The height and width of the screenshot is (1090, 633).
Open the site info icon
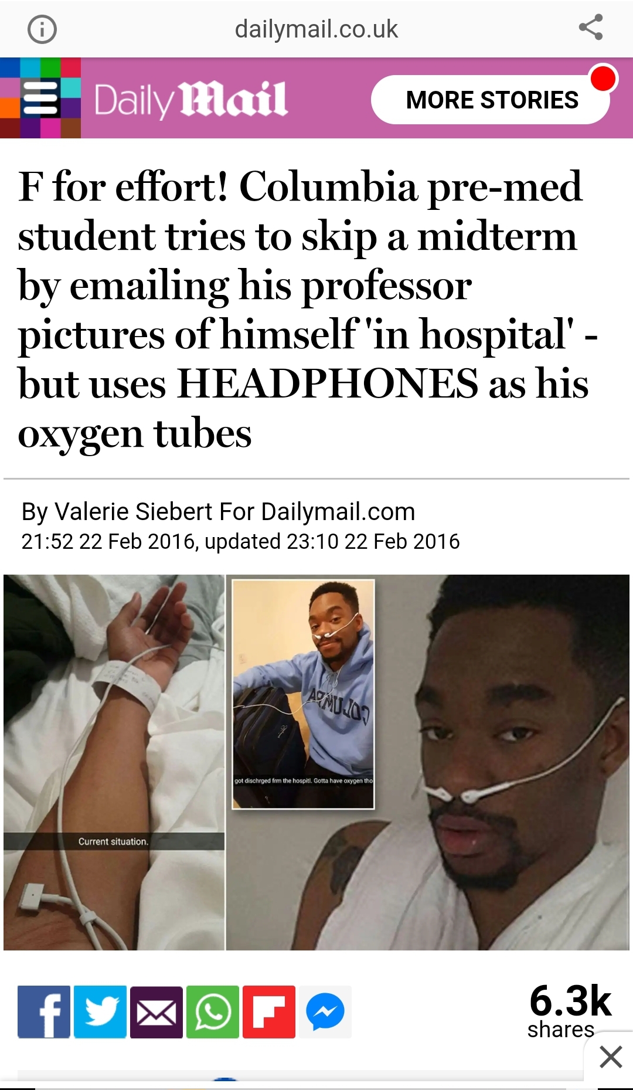tap(42, 29)
